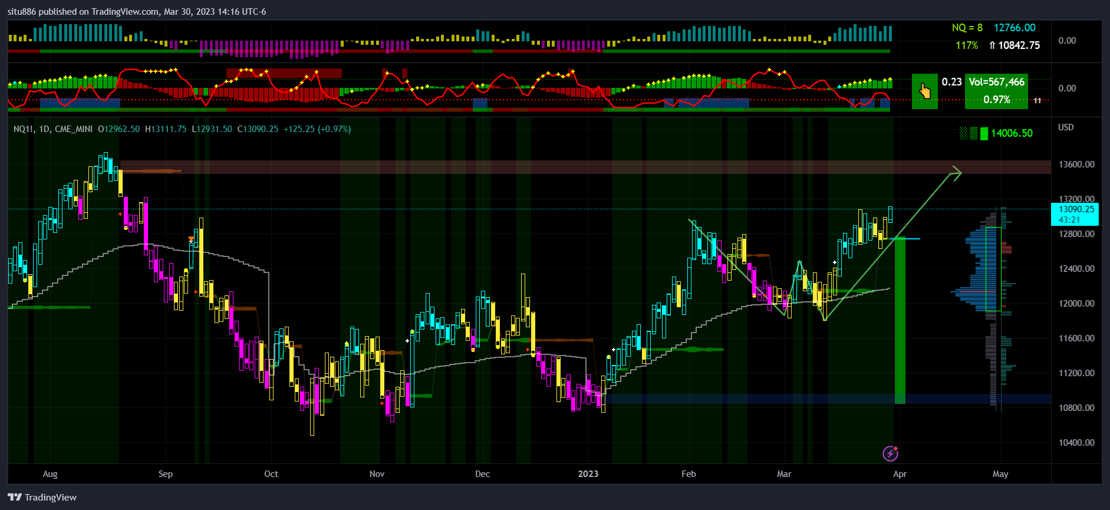Click the bar countdown '43:21'
The image size is (1110, 510).
pos(1069,220)
